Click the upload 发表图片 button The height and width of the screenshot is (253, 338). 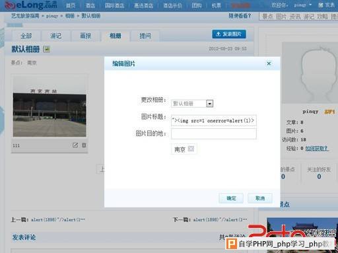[229, 34]
